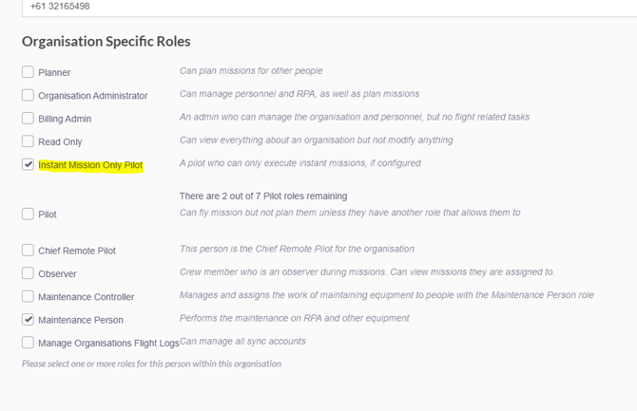Click the Planner label text
637x411 pixels.
coord(54,73)
